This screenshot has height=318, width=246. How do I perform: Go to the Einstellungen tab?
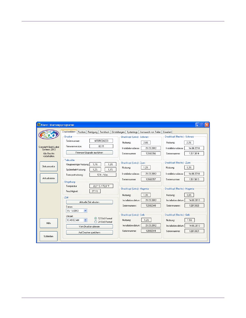point(118,132)
